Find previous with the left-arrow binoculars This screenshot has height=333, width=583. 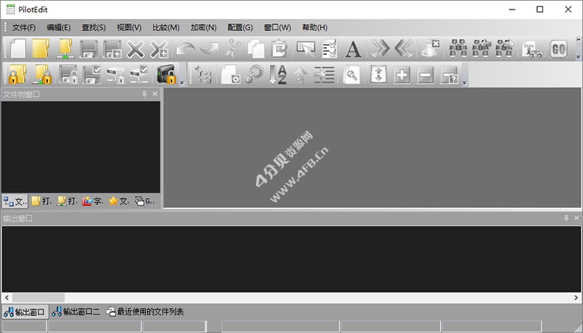click(481, 49)
